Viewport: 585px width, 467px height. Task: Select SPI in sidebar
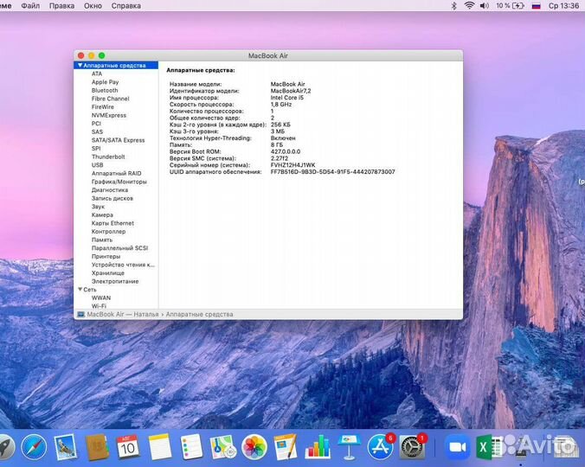(96, 149)
